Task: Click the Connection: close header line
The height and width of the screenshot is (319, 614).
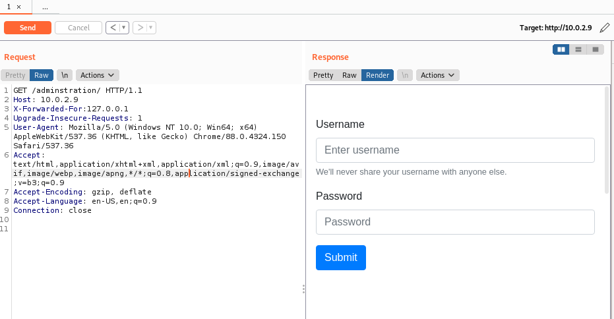Action: click(53, 210)
